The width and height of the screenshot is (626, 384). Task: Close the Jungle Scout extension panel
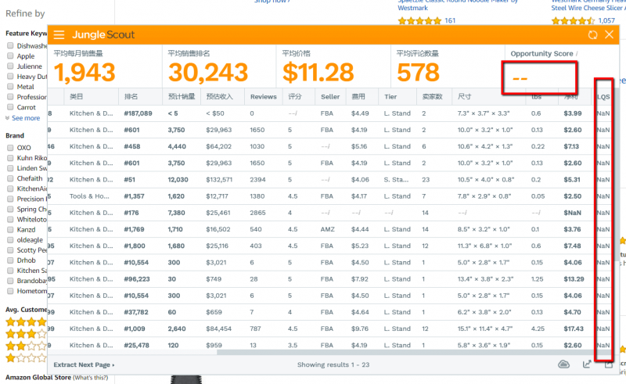coord(610,34)
